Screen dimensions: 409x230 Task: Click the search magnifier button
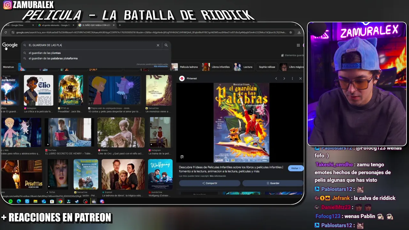(x=166, y=45)
